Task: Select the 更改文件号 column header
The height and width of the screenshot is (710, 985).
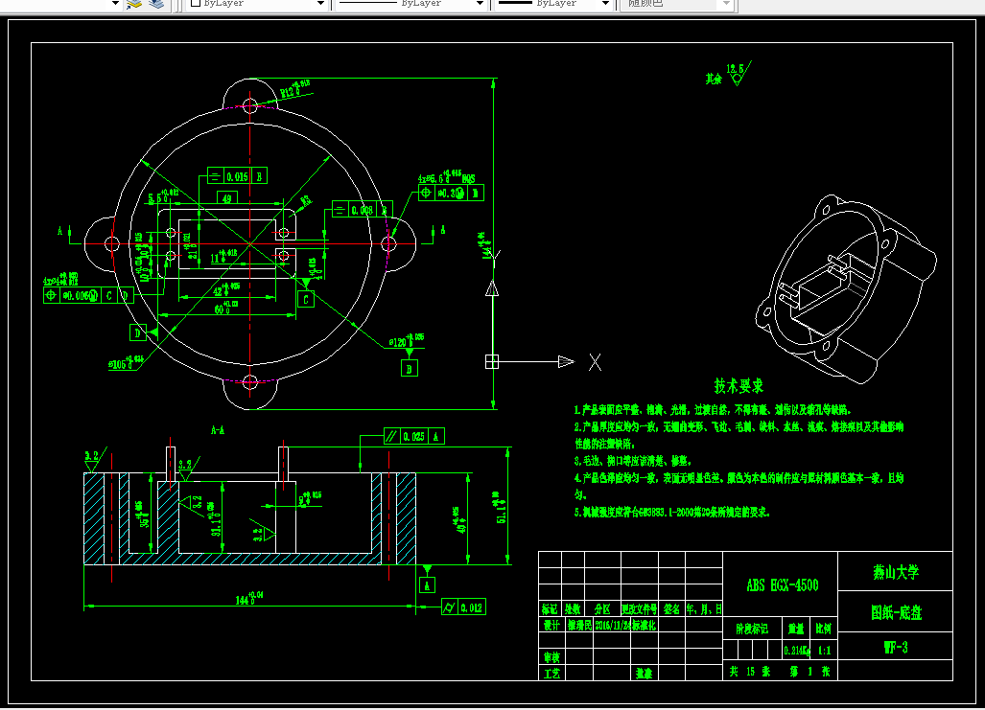Action: click(639, 609)
